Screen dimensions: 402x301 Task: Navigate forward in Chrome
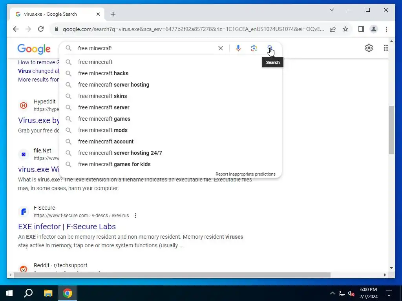(28, 29)
